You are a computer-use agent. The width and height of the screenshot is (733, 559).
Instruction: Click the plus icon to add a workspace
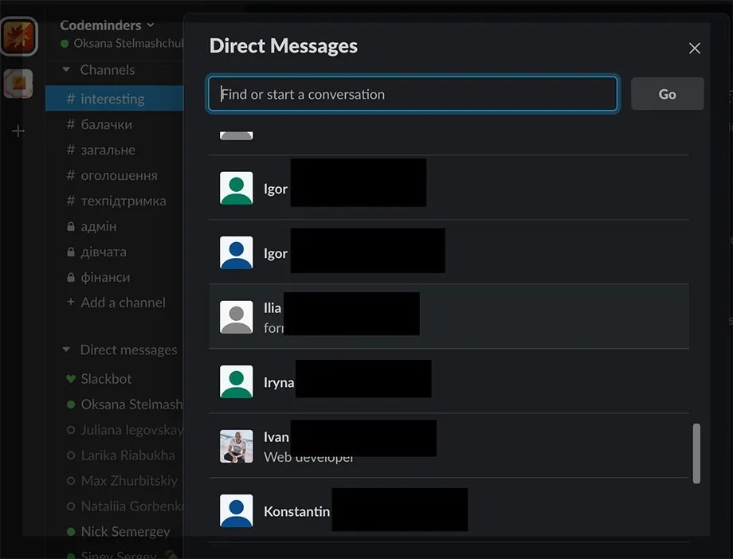(19, 131)
